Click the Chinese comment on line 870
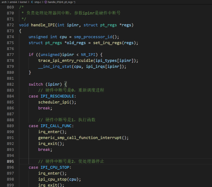212x187 pixels. pyautogui.click(x=71, y=13)
